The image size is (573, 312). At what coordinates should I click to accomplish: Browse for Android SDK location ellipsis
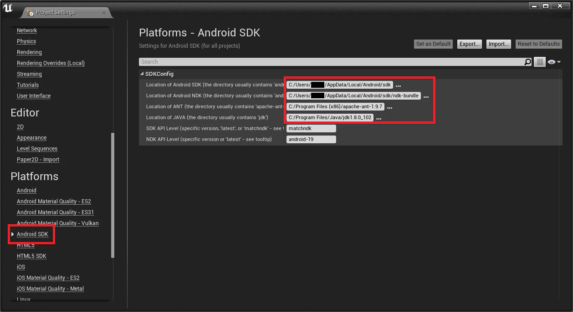click(398, 86)
